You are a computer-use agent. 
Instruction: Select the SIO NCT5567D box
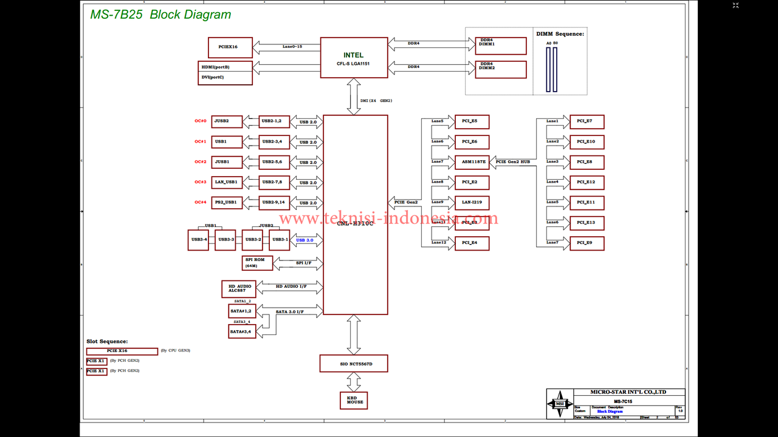point(354,364)
